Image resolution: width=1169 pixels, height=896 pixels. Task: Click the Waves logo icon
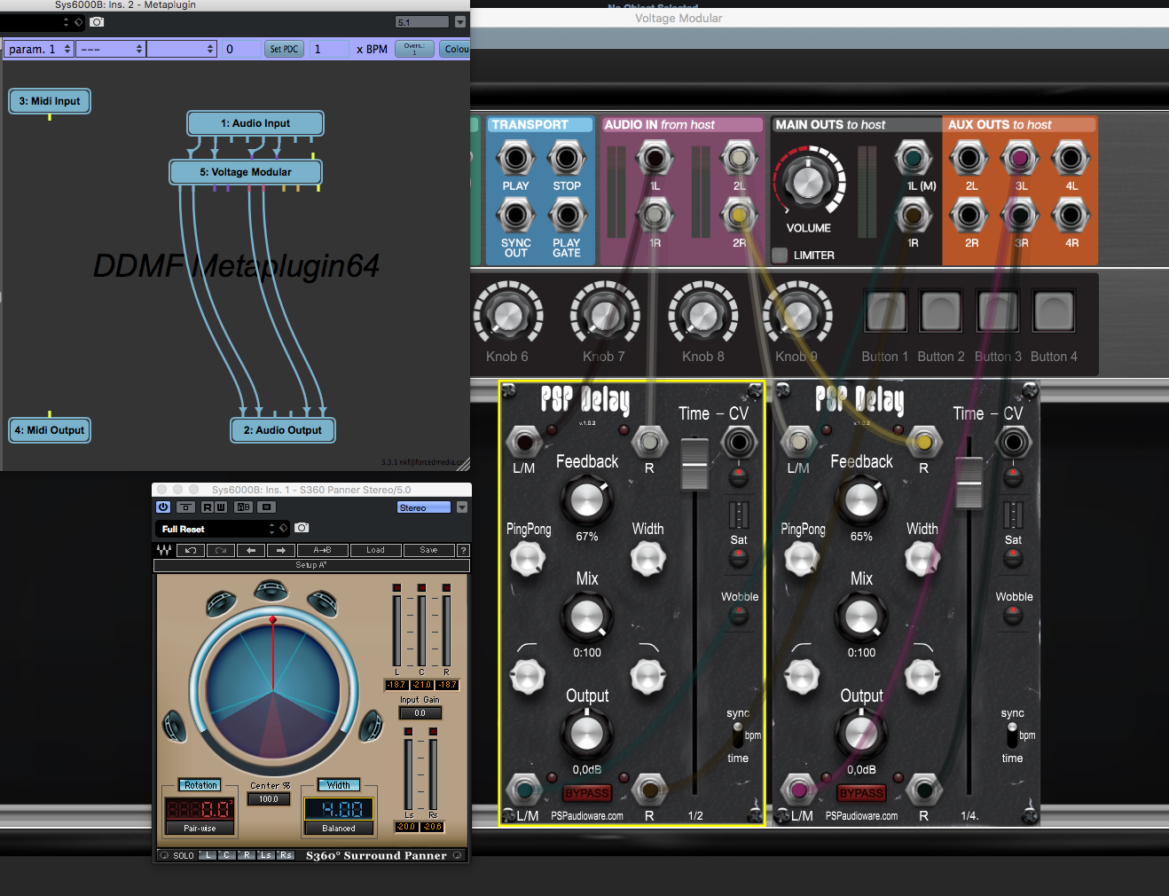(x=164, y=550)
